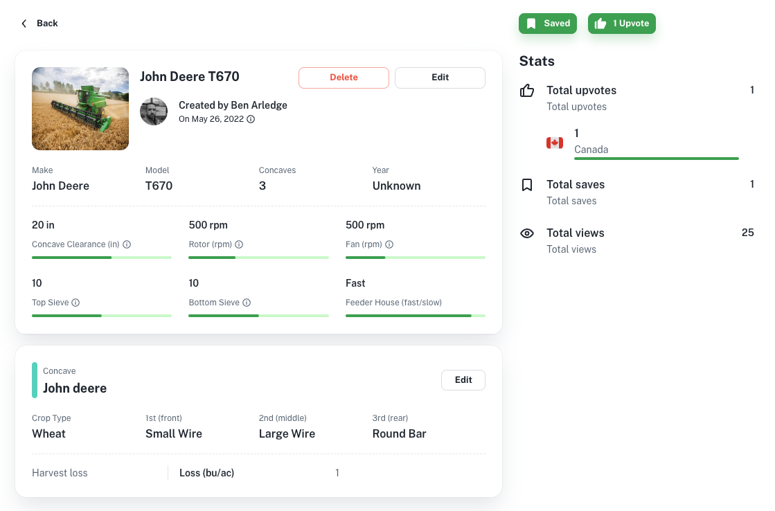Click the bookmark icon in Saved button
775x511 pixels.
pyautogui.click(x=531, y=24)
